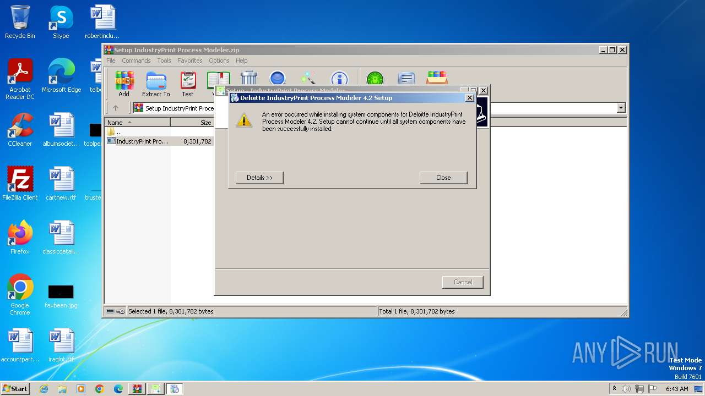
Task: Open Google Chrome desktop shortcut
Action: (x=20, y=295)
